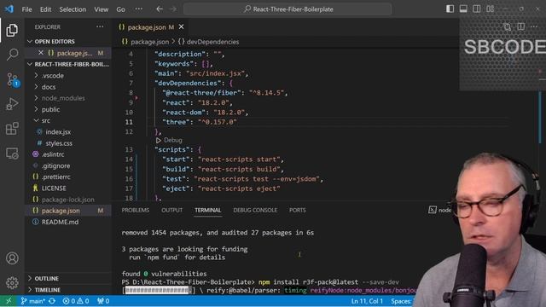The height and width of the screenshot is (307, 546).
Task: Select package.json row in project file tree
Action: 68,211
